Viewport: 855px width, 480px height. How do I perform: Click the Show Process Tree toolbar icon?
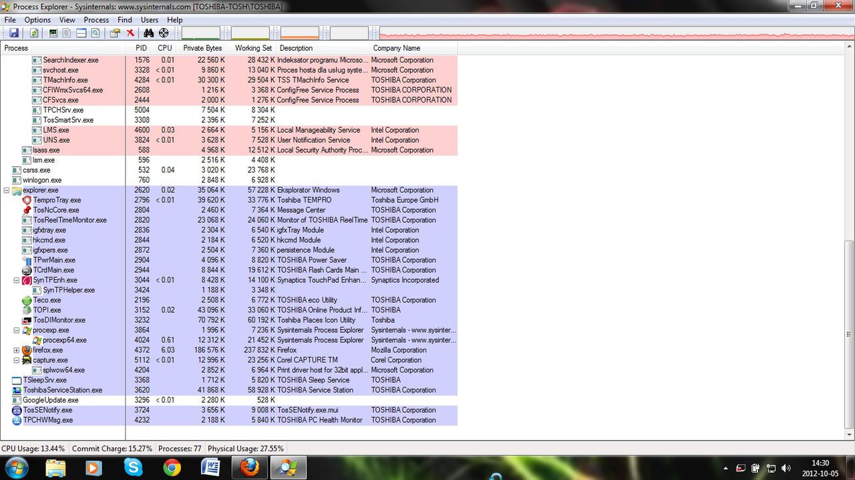pyautogui.click(x=67, y=33)
